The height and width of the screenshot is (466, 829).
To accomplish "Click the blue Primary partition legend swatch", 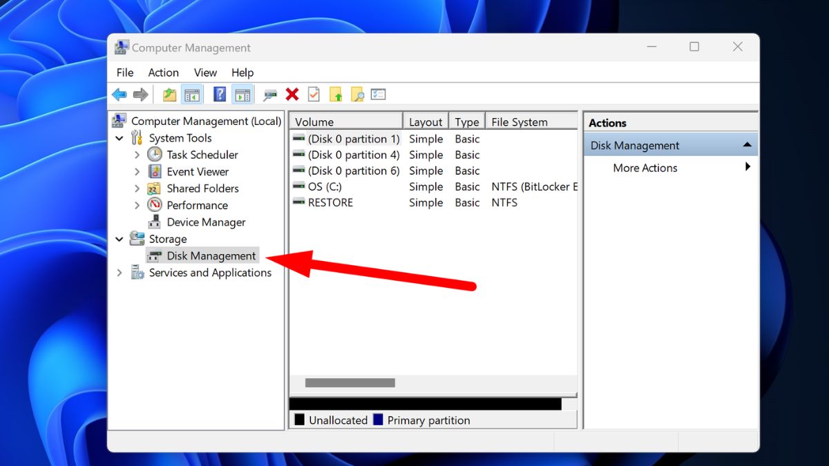I will coord(378,420).
